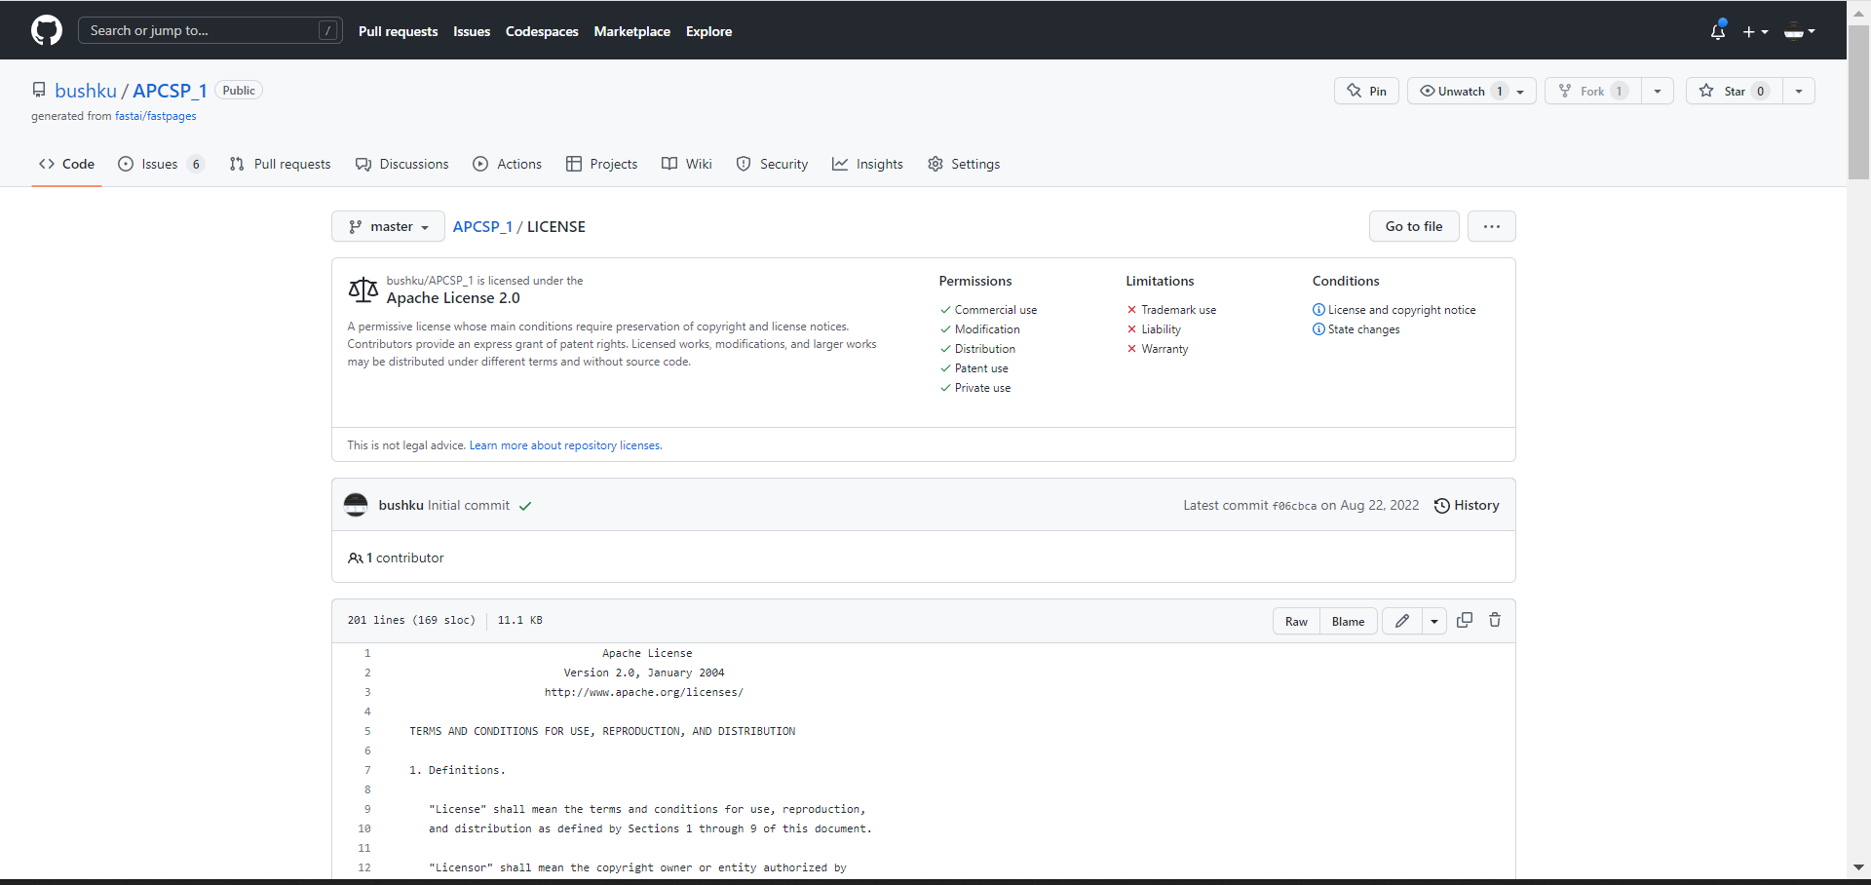Image resolution: width=1871 pixels, height=885 pixels.
Task: Open the master branch selector
Action: click(x=388, y=226)
